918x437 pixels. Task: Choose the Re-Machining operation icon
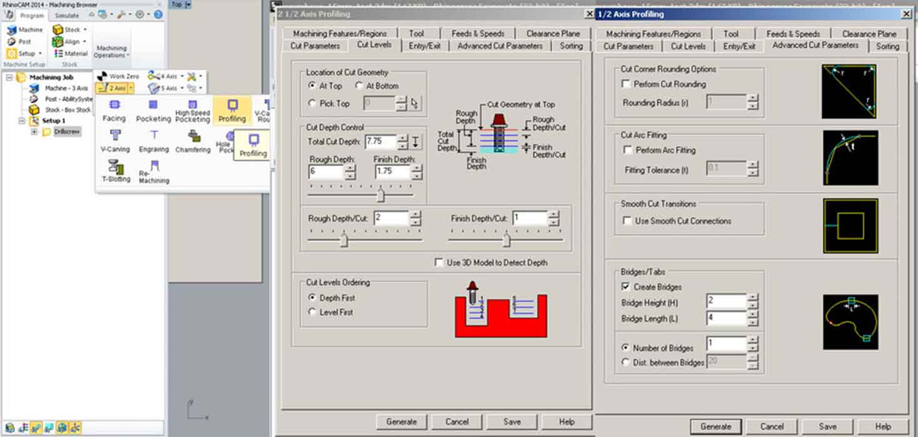click(154, 165)
